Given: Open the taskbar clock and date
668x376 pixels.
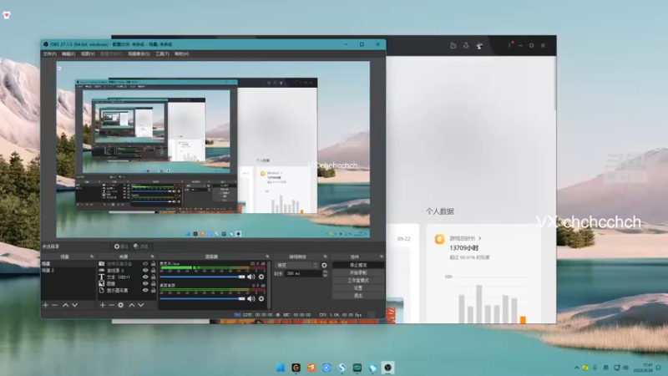Looking at the screenshot, I should pos(643,368).
